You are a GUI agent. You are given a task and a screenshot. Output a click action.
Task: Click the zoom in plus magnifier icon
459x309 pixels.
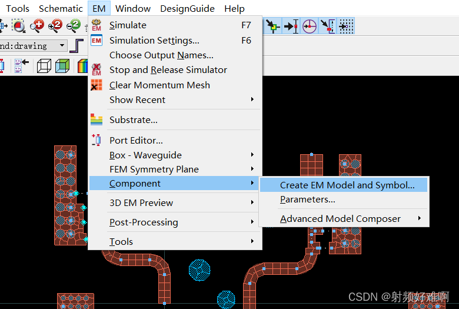pos(37,26)
